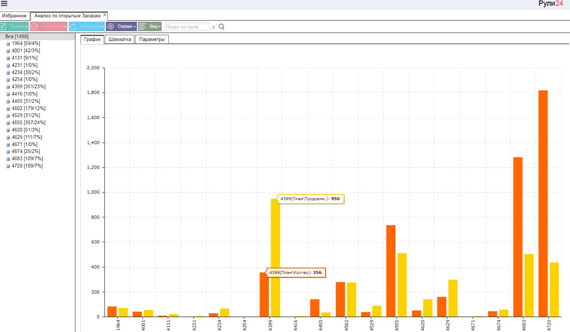This screenshot has height=332, width=570.
Task: Open the hamburger main menu
Action: coord(4,4)
